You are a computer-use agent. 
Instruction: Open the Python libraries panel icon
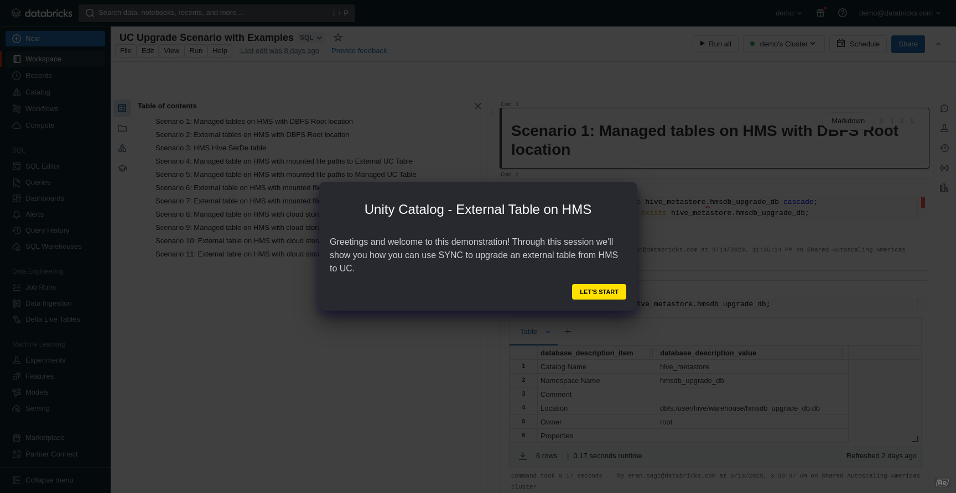tap(944, 188)
